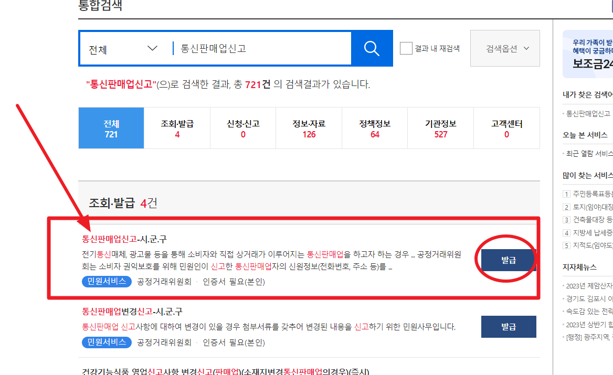Enable the 결과 내 재검색 checkbox
Screen dimensions: 613x375
coord(406,48)
